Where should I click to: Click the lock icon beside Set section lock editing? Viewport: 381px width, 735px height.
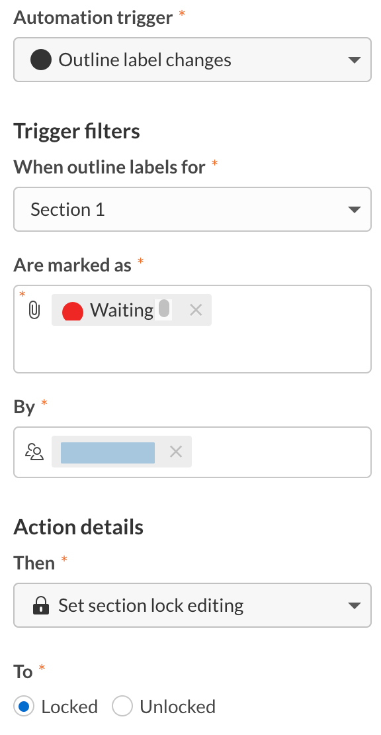click(x=41, y=605)
